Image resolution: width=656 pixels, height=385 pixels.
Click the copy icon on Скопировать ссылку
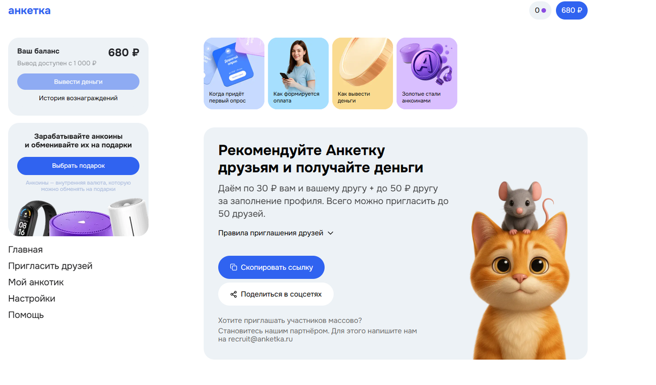(233, 267)
